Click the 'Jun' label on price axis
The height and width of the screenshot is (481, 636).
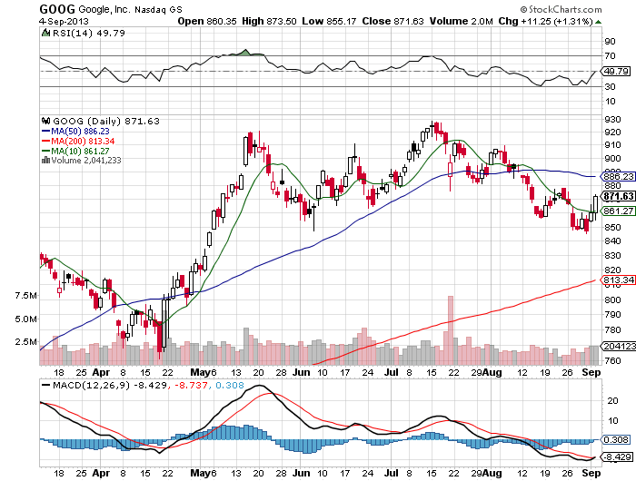302,372
